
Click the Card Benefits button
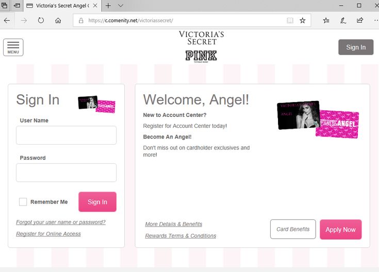click(293, 229)
